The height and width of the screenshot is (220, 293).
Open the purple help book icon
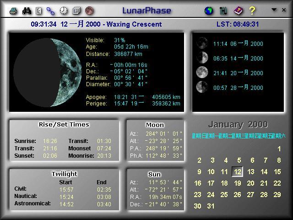[238, 11]
